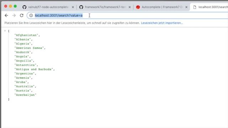Click the Lesezeichen jetzt importieren link
Image resolution: width=228 pixels, height=128 pixels.
click(x=162, y=23)
